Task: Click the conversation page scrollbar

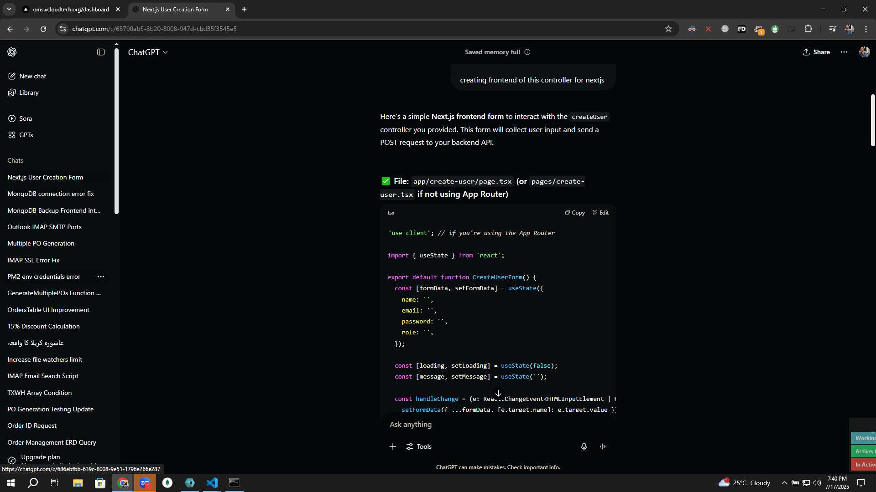Action: click(x=873, y=120)
